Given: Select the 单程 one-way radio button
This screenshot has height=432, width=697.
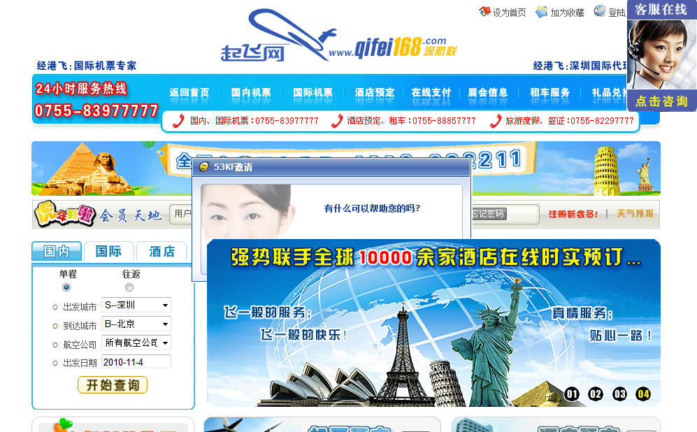Looking at the screenshot, I should tap(66, 287).
